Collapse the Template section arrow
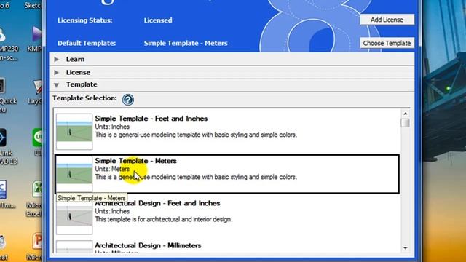466x262 pixels. pyautogui.click(x=57, y=85)
